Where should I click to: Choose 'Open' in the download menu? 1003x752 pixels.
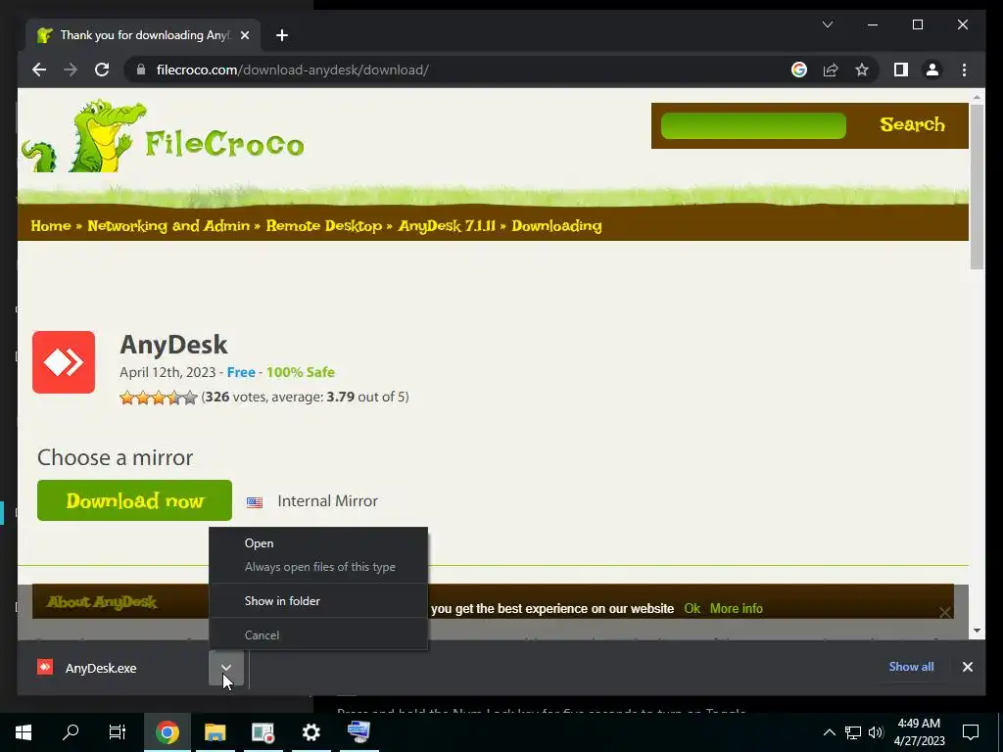tap(318, 542)
